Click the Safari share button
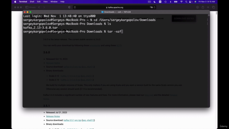Screen dimensions: 229x129 click(203, 7)
